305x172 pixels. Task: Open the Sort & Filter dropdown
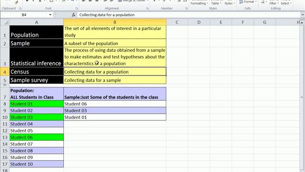click(274, 3)
